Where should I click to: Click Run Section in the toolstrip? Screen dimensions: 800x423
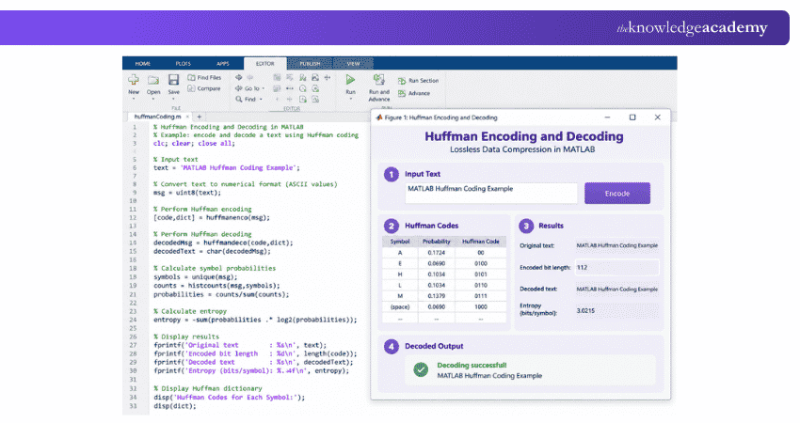418,81
